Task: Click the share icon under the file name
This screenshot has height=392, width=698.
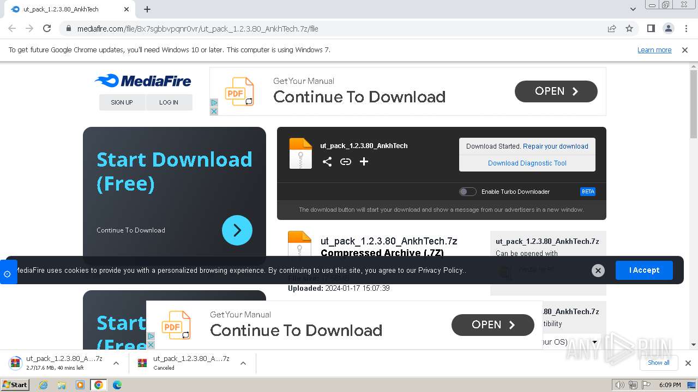Action: click(327, 162)
